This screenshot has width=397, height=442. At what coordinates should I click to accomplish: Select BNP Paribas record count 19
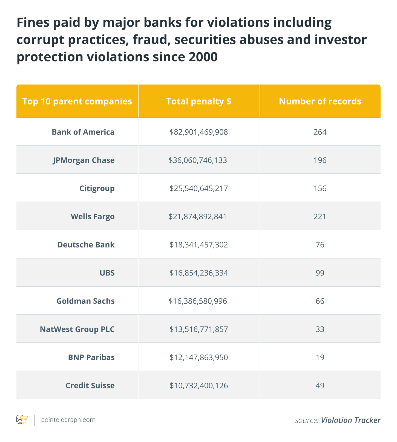[x=320, y=357]
